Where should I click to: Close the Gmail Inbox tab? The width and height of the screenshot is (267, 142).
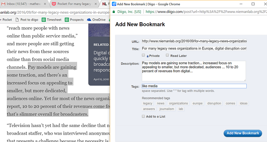(45, 4)
